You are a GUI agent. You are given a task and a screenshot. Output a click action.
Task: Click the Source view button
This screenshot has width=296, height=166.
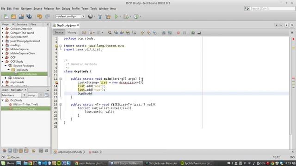59,32
